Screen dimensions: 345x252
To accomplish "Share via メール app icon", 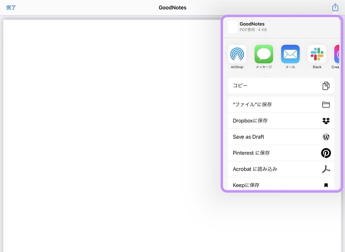I will (x=290, y=54).
